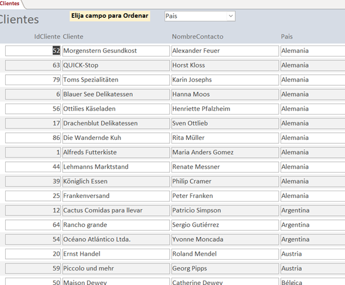Click the Blauer See Delikatessen field

point(116,94)
